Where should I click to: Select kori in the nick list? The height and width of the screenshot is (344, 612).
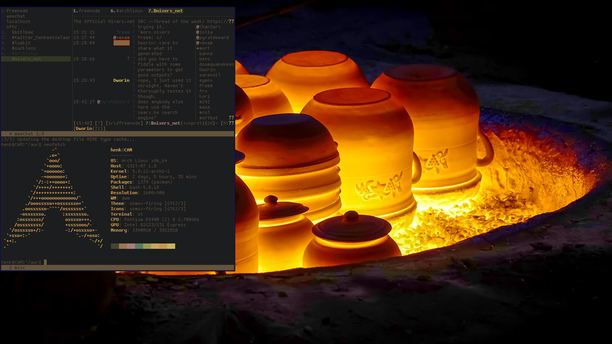coord(205,97)
